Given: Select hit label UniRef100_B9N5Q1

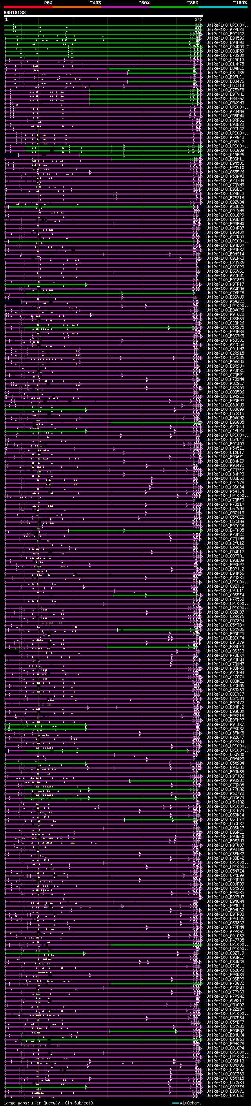Looking at the screenshot, I should point(225,163).
